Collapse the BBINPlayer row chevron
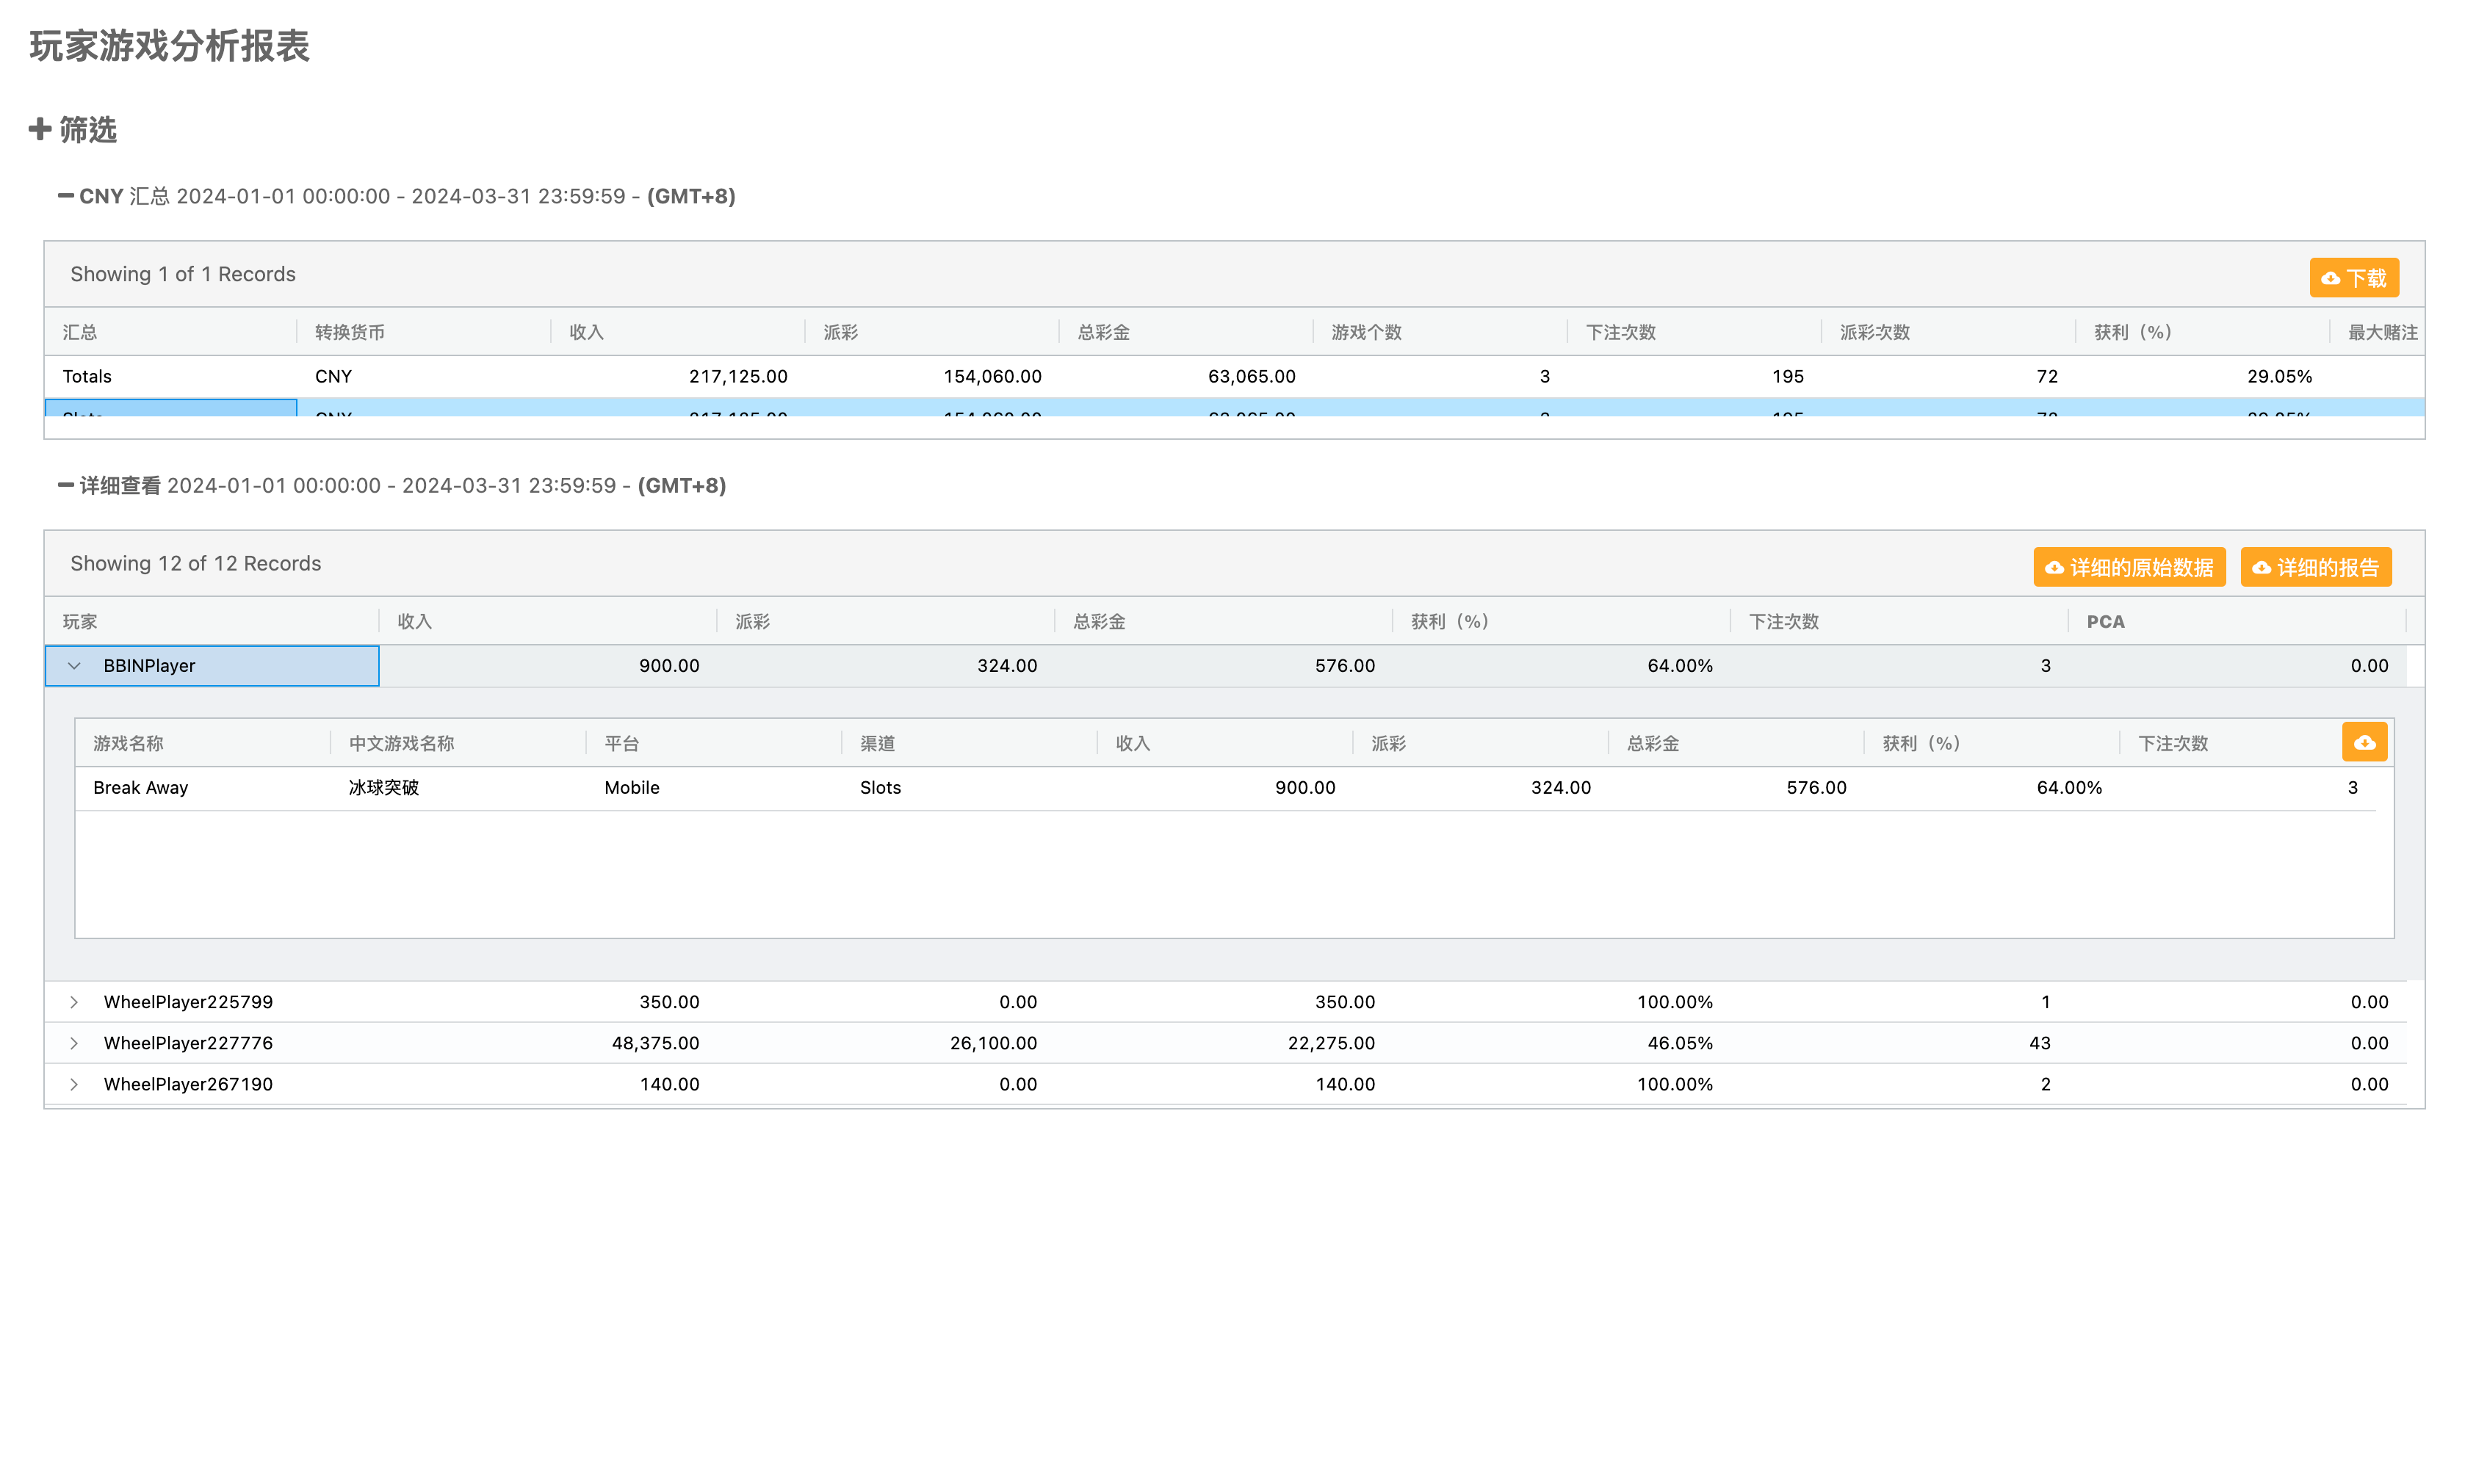This screenshot has height=1484, width=2476. tap(74, 666)
